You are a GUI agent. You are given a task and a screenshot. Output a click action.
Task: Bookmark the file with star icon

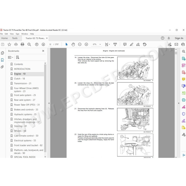click(x=9, y=44)
